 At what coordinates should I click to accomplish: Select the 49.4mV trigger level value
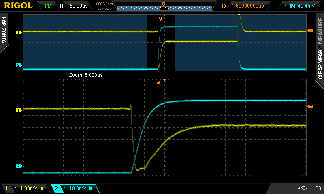click(306, 6)
